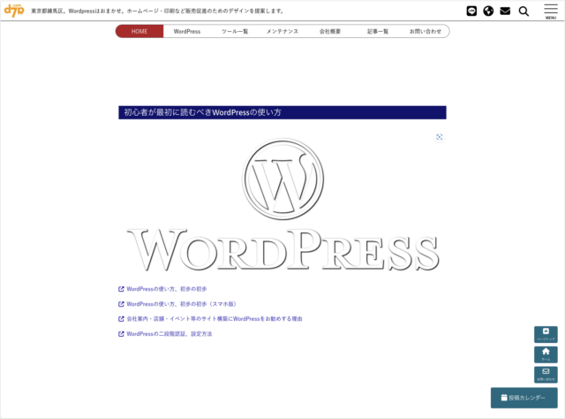Open the 会社概要 navigation item
This screenshot has width=565, height=419.
pyautogui.click(x=330, y=32)
